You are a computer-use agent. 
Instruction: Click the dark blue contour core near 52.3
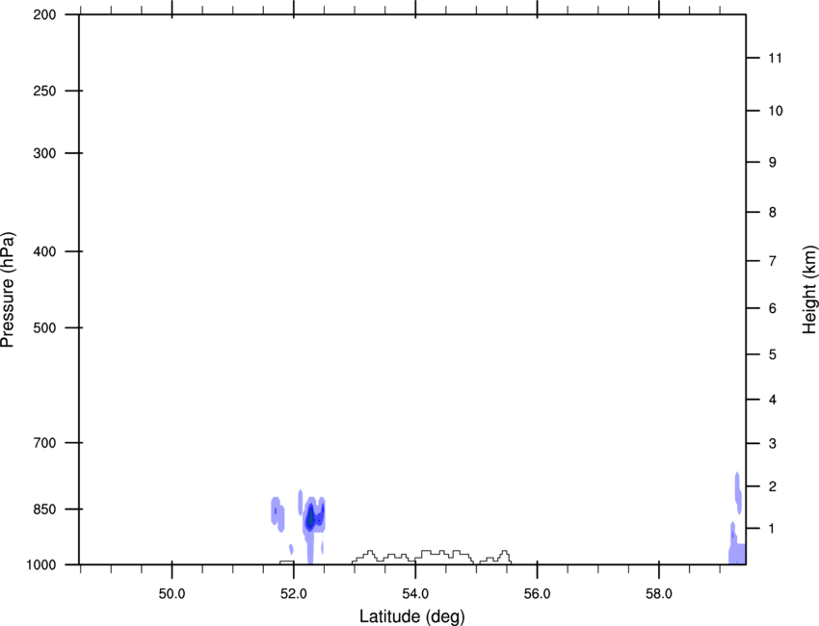tap(310, 517)
